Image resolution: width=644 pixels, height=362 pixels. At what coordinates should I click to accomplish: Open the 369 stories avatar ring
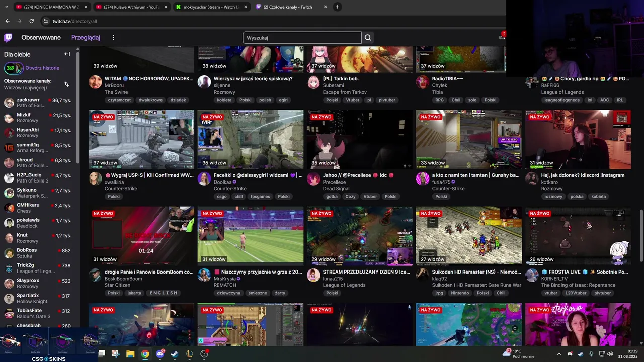pyautogui.click(x=14, y=68)
